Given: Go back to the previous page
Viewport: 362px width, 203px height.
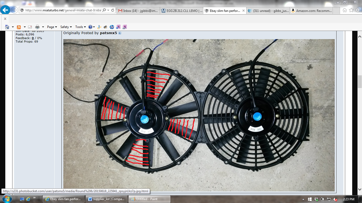Looking at the screenshot, I should pos(6,10).
